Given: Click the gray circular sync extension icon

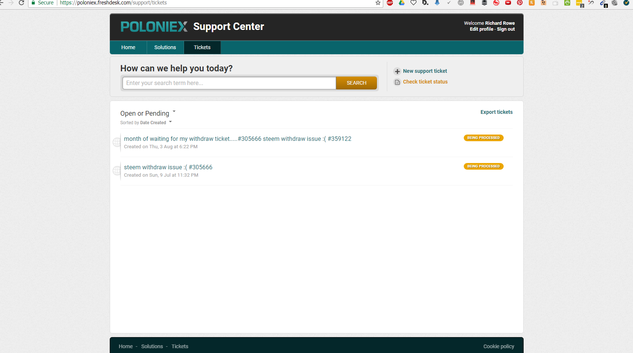Looking at the screenshot, I should tap(461, 3).
